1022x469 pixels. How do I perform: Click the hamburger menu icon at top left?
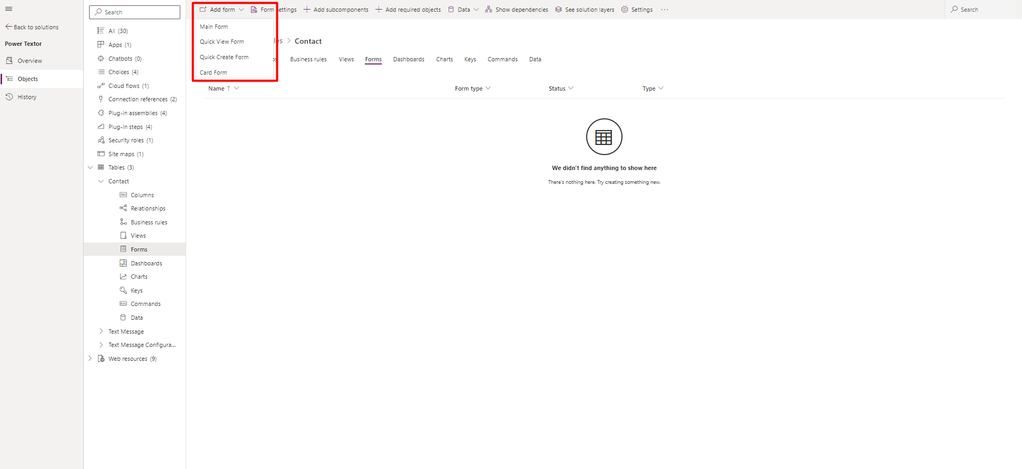click(9, 9)
